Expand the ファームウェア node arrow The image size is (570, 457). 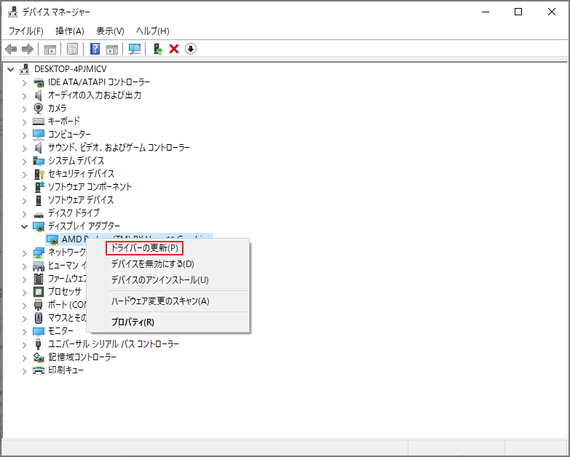(x=24, y=279)
